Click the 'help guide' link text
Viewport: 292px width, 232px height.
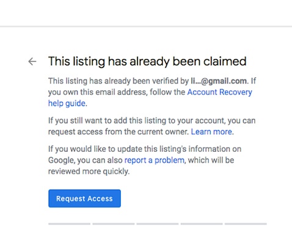click(x=67, y=103)
